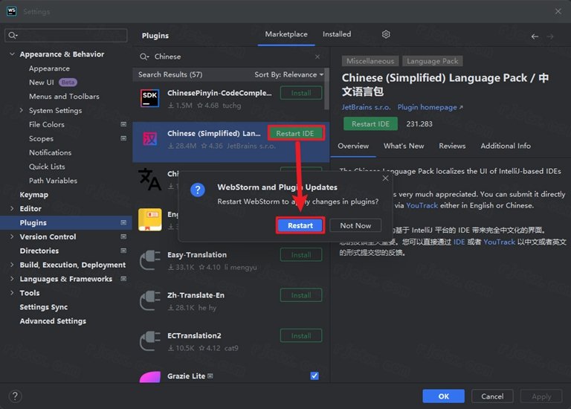
Task: Toggle the Grazie Lite checkbox
Action: (x=314, y=376)
